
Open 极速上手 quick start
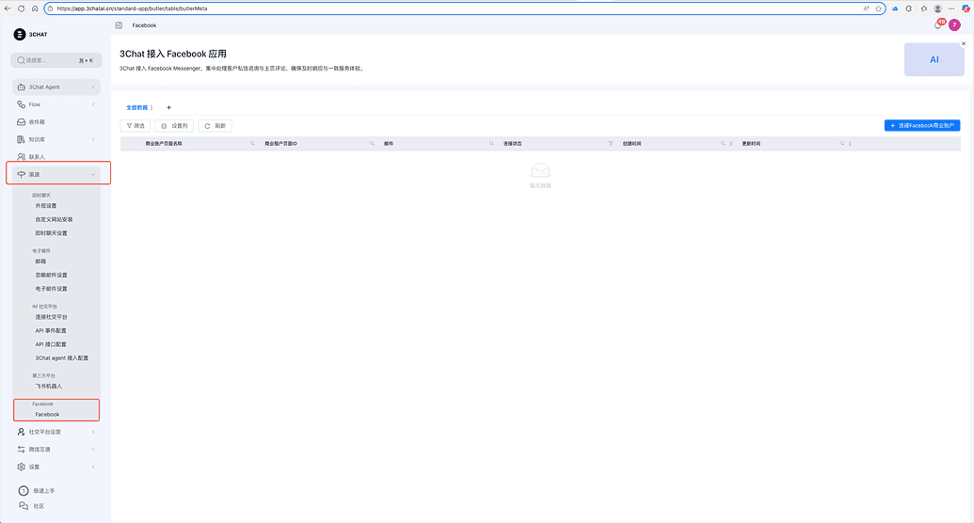38,491
